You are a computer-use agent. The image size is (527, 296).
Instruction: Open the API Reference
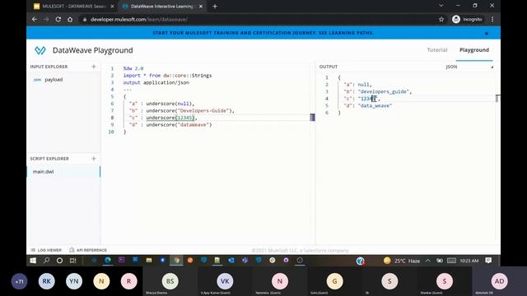[88, 250]
